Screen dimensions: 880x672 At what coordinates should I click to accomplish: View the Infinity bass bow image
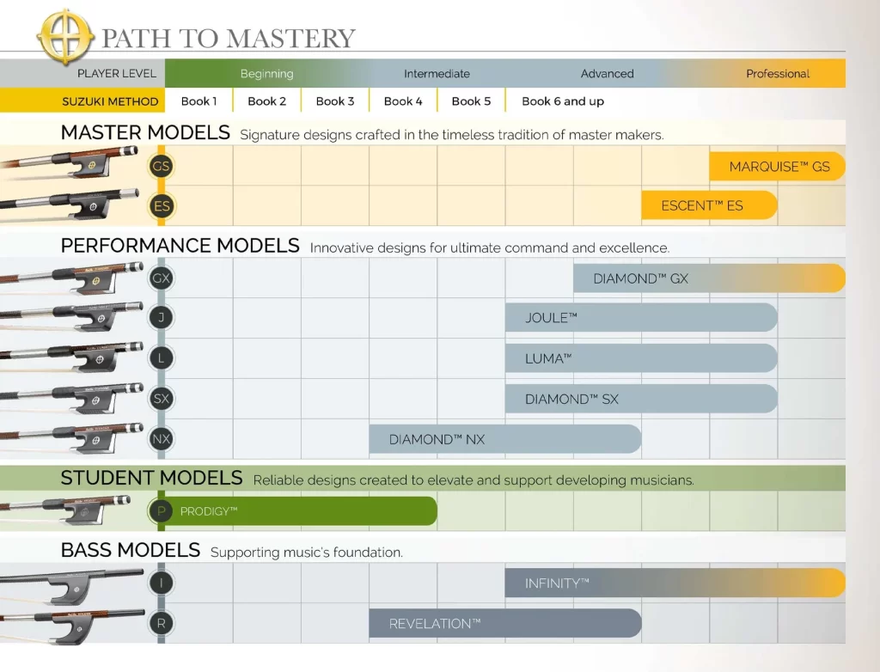pyautogui.click(x=72, y=585)
